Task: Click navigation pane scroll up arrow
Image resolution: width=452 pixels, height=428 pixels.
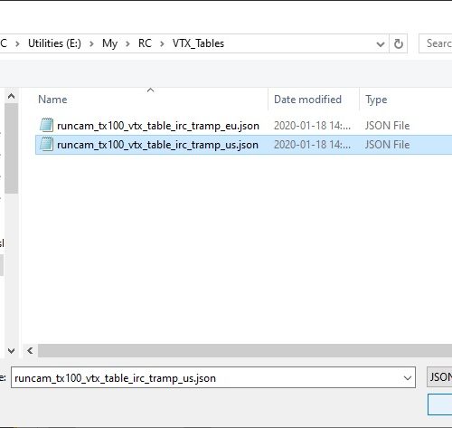Action: coord(12,96)
